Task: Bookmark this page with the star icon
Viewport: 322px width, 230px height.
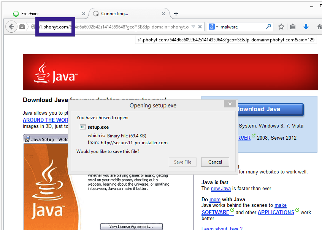Action: 281,27
